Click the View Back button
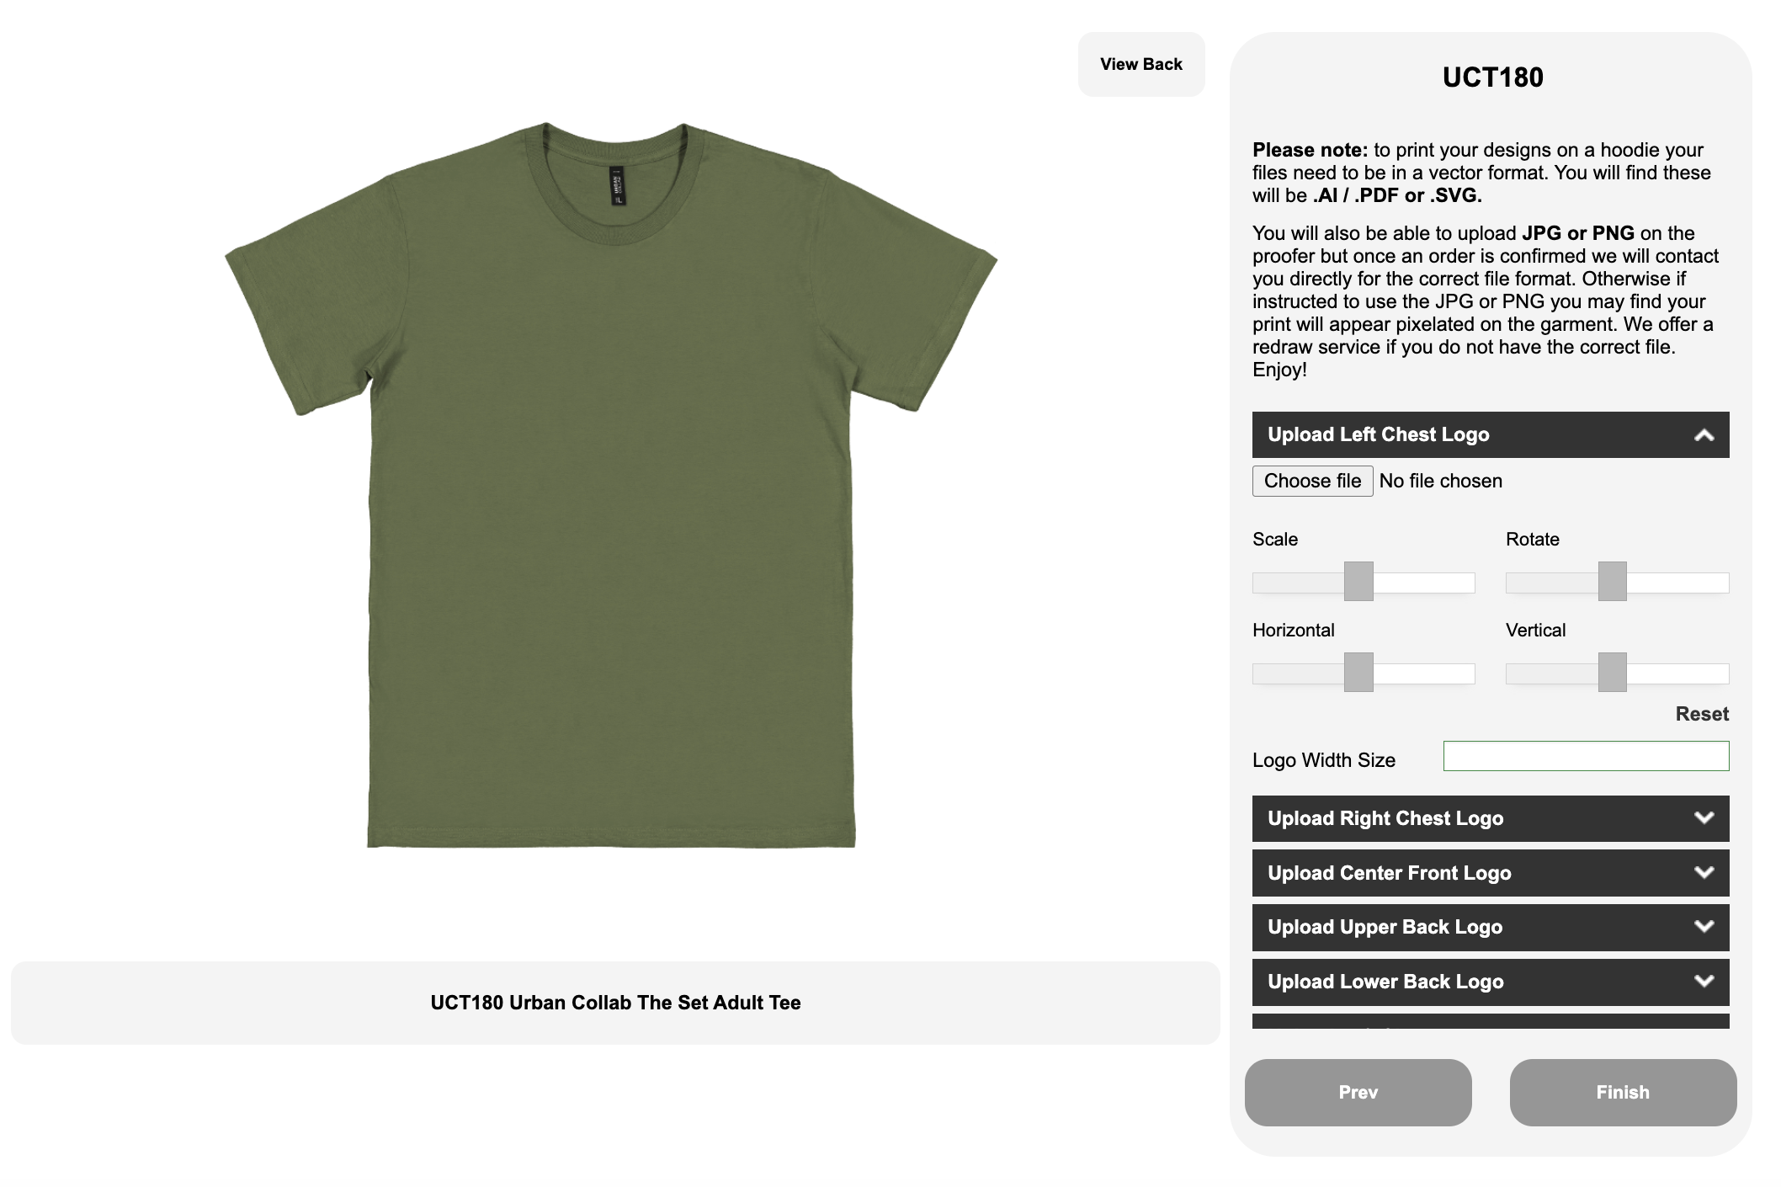 [x=1140, y=64]
